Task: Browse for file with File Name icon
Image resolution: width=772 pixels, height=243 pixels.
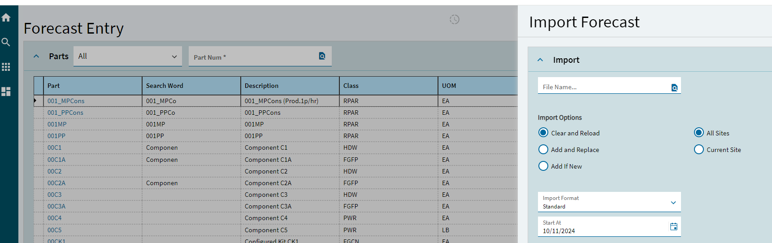Action: pyautogui.click(x=674, y=87)
